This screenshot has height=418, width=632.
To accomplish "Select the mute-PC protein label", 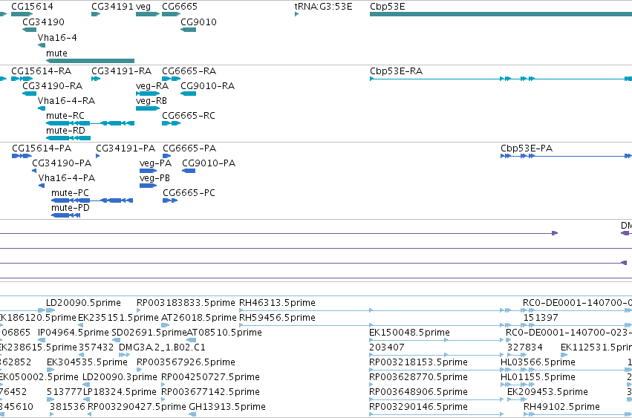I will (x=70, y=193).
